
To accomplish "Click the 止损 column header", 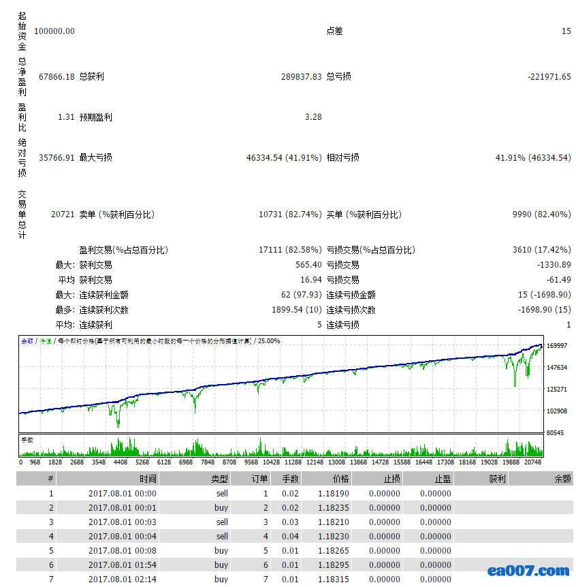I will point(391,479).
